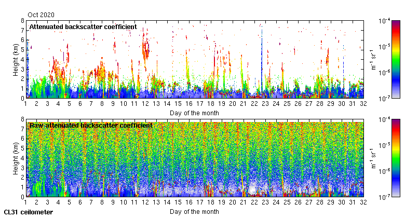The width and height of the screenshot is (405, 218).
Task: Click the upper plot's 'Height (km)' axis label
Action: [x=16, y=60]
